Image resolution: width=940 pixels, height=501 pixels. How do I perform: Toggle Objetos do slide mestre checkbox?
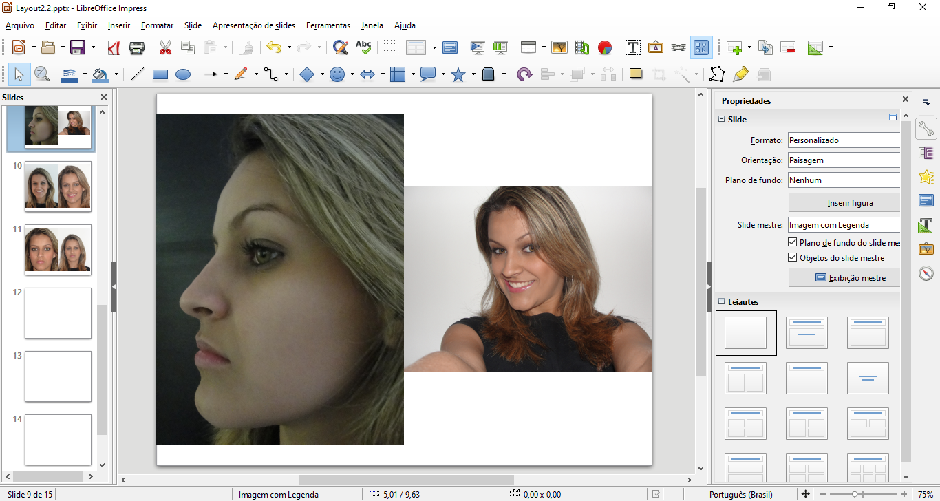(x=792, y=258)
